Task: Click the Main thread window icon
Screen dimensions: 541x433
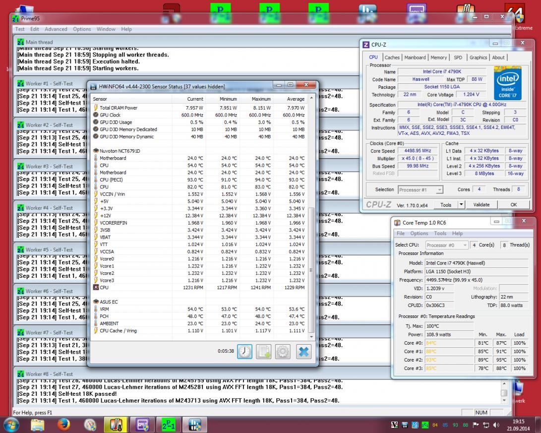Action: point(21,42)
